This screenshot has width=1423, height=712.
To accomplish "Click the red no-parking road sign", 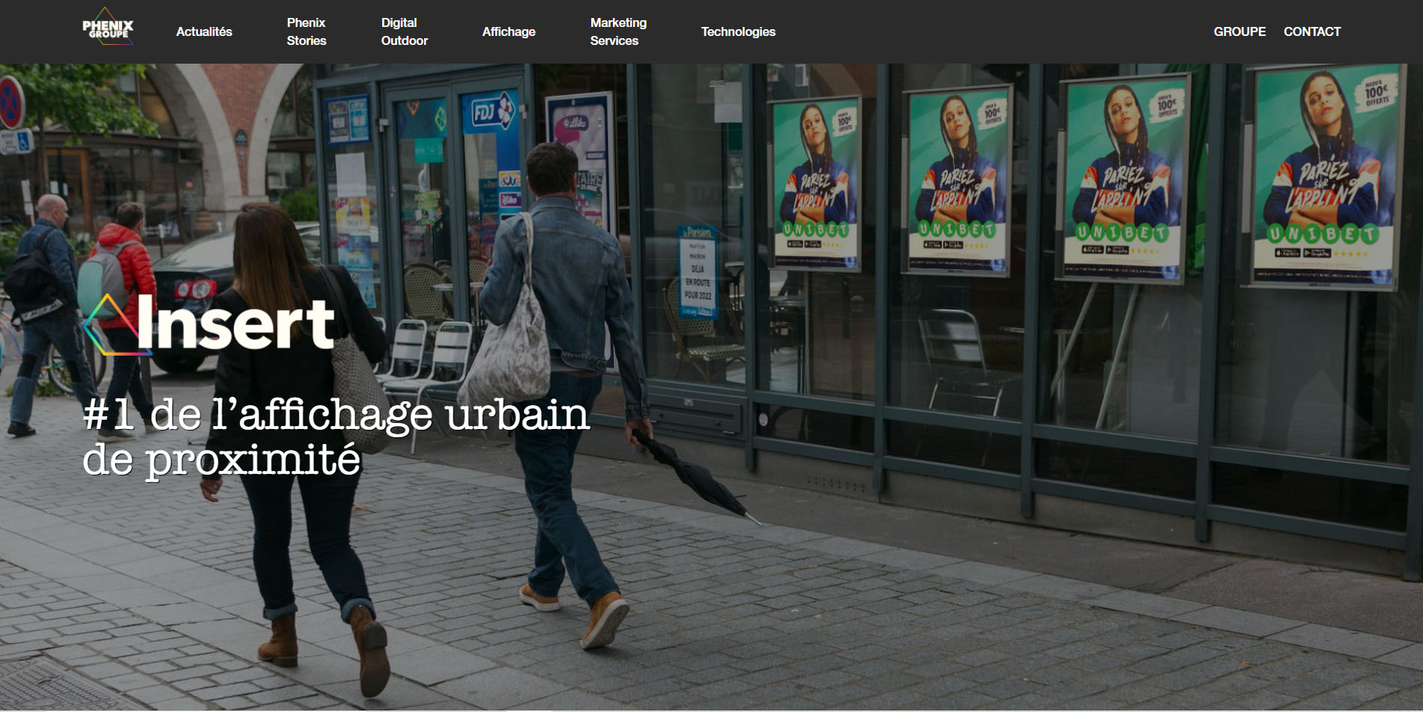I will pyautogui.click(x=10, y=103).
